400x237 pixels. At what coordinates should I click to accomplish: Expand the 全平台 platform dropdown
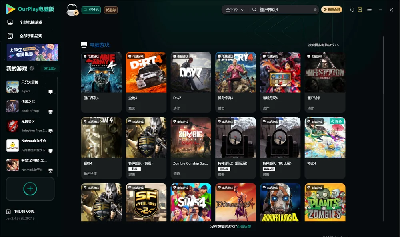(x=235, y=10)
